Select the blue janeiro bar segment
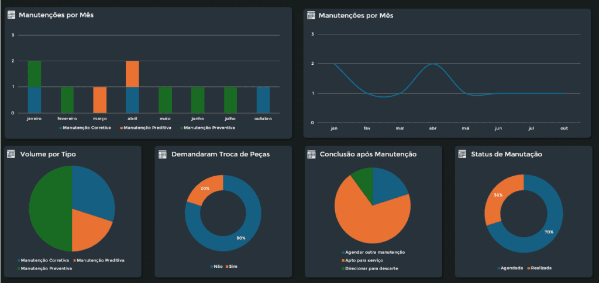This screenshot has height=283, width=599. pyautogui.click(x=35, y=100)
